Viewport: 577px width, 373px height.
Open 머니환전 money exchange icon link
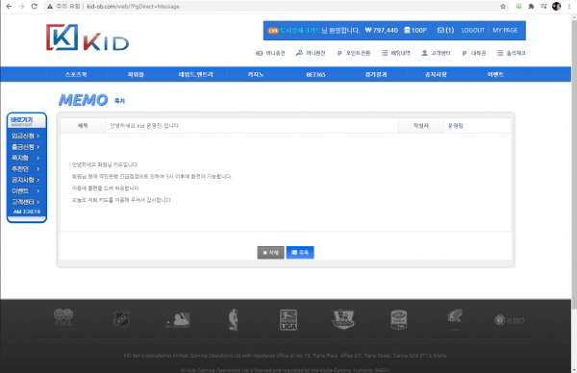[x=311, y=53]
